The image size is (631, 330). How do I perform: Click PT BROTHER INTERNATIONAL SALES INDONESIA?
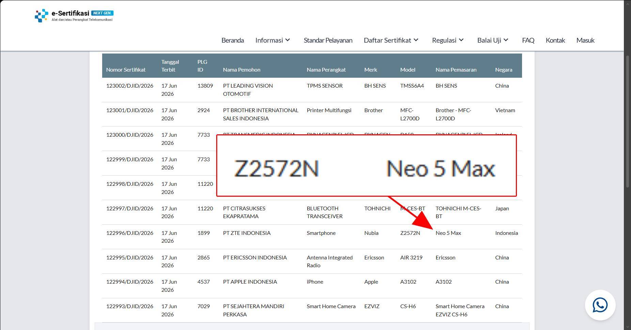[261, 114]
